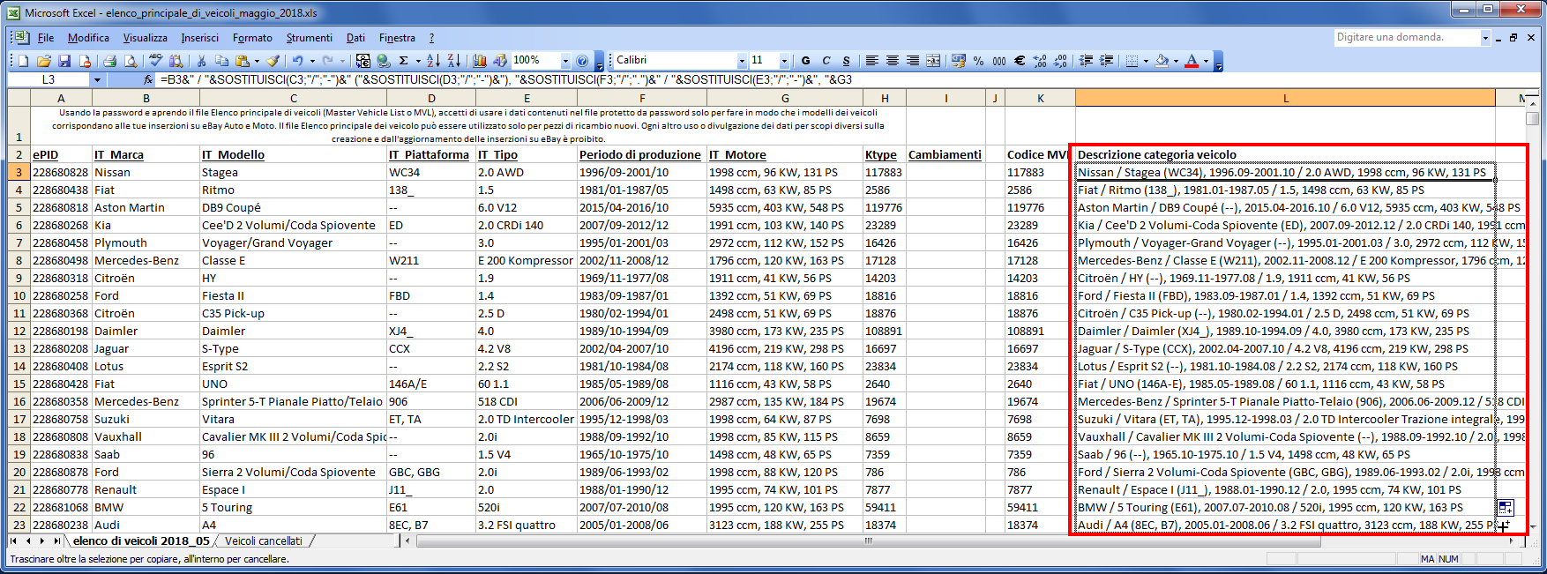
Task: Expand the zoom 100% dropdown
Action: coord(565,61)
